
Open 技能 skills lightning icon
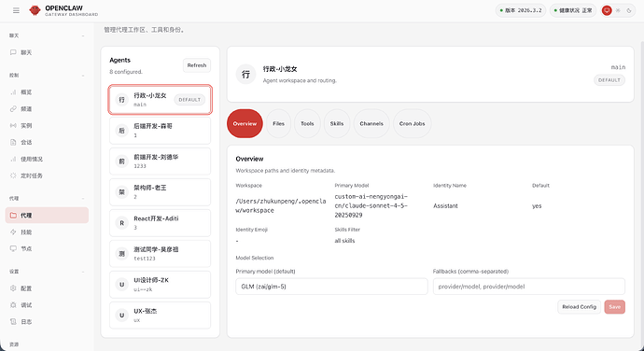tap(13, 232)
